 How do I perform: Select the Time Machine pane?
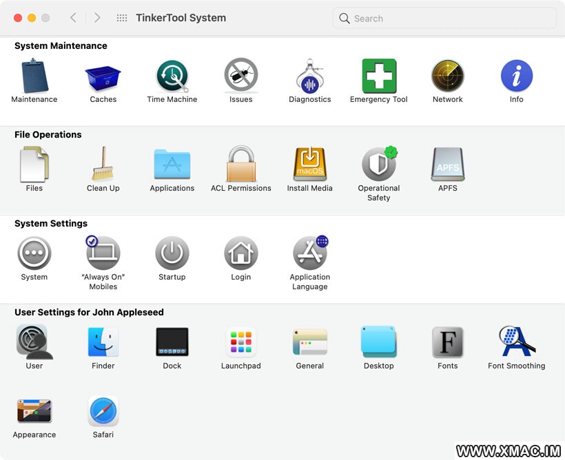172,76
